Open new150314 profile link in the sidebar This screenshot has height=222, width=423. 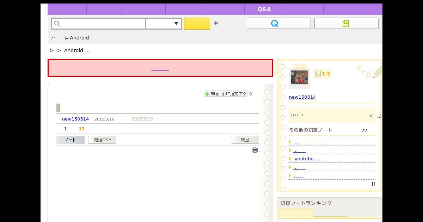pyautogui.click(x=302, y=97)
